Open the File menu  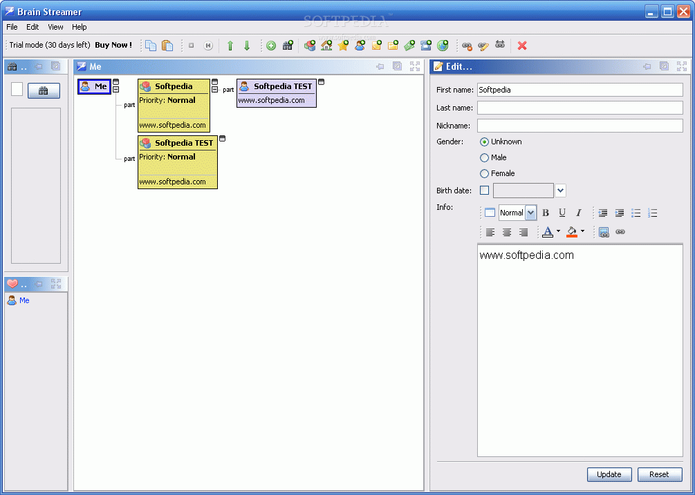coord(12,27)
